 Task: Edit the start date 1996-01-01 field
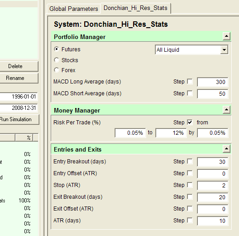point(19,97)
